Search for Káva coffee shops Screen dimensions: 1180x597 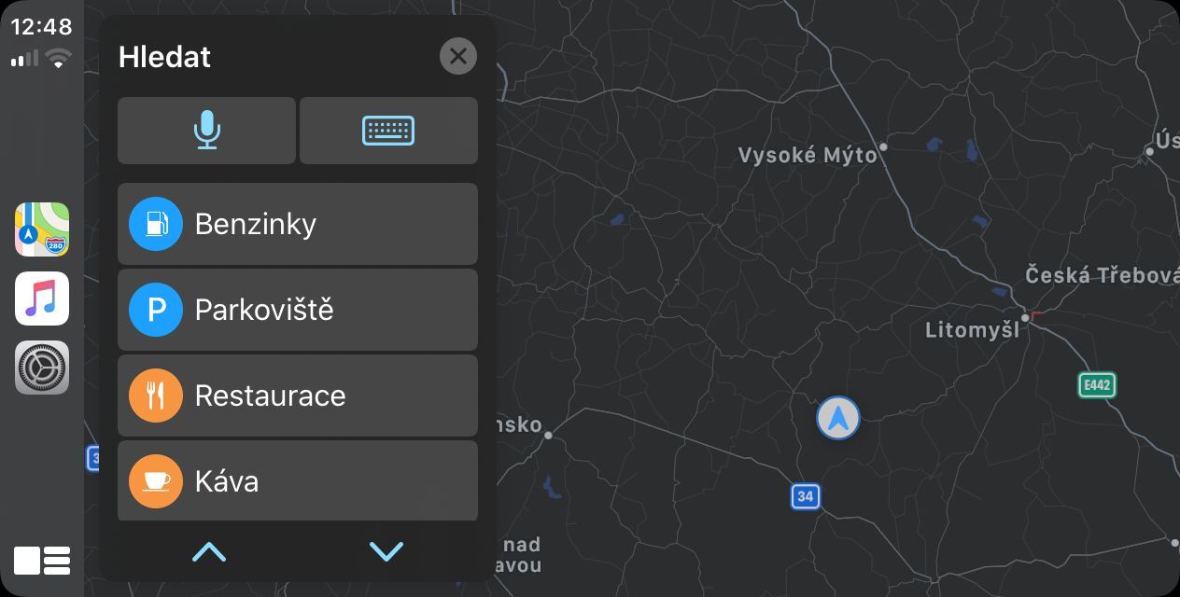(297, 481)
